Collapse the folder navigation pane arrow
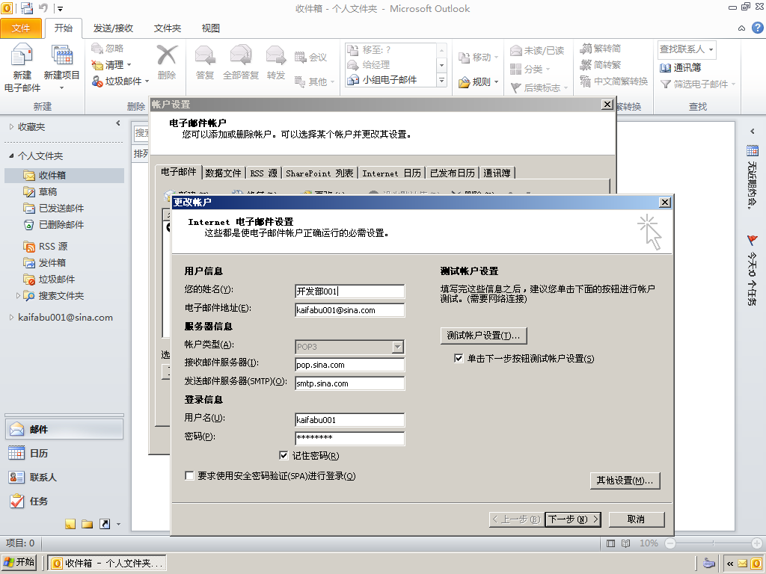 pyautogui.click(x=117, y=123)
